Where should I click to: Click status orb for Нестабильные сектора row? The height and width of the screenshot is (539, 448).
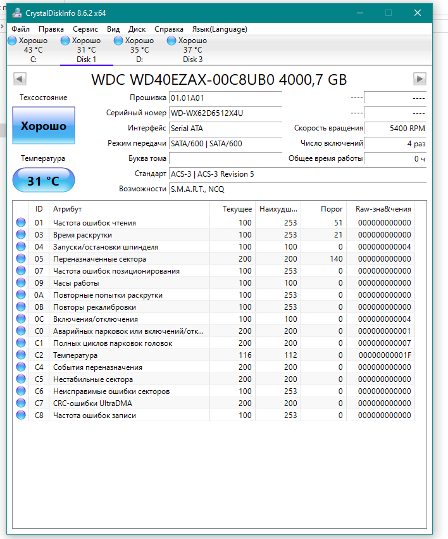click(x=21, y=379)
